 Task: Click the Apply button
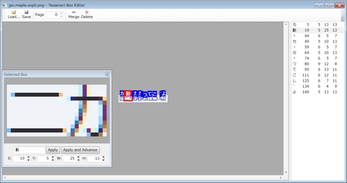tap(53, 150)
